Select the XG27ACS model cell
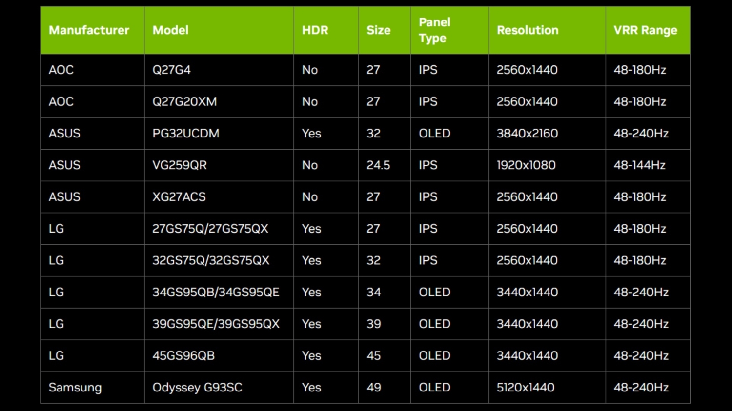This screenshot has height=411, width=732. click(179, 197)
